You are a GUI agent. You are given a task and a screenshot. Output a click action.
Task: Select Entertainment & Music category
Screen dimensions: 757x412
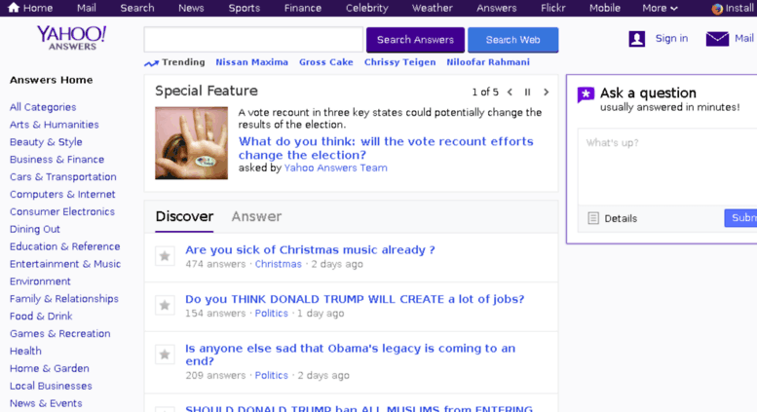pyautogui.click(x=65, y=264)
